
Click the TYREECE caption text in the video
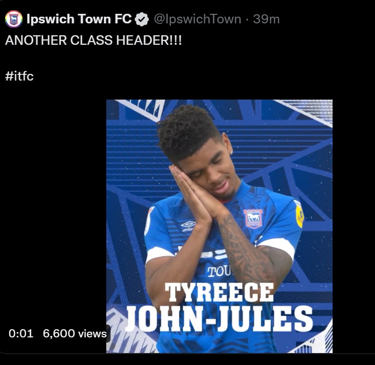(219, 293)
